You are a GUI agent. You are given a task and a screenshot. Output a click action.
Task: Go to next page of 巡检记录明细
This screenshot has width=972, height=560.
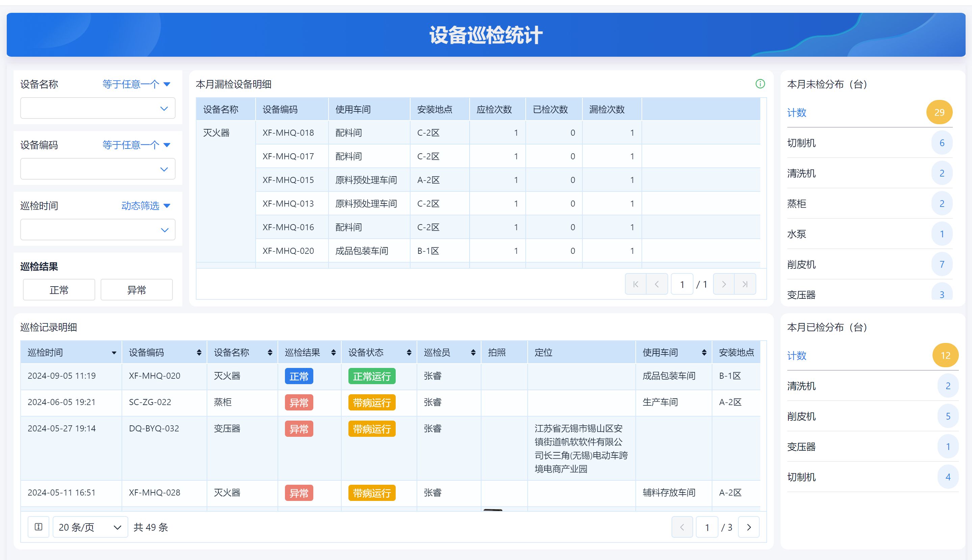pos(748,527)
